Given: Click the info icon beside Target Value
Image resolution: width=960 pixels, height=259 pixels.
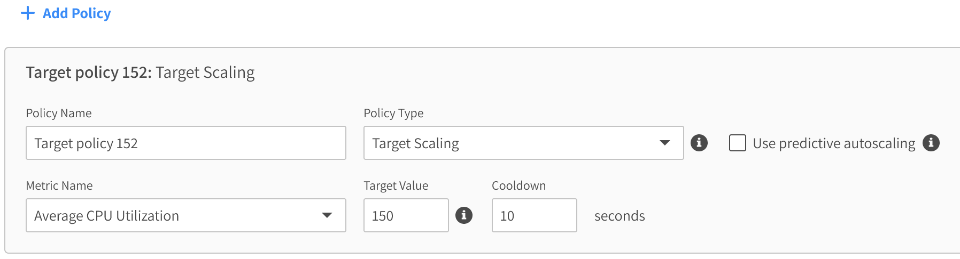Looking at the screenshot, I should [464, 215].
